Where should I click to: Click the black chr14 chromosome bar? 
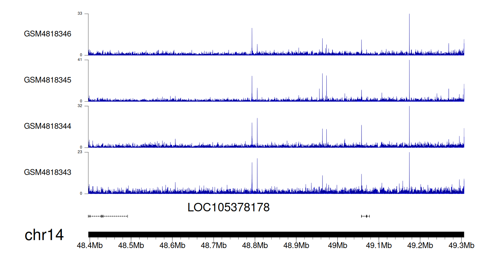276,234
